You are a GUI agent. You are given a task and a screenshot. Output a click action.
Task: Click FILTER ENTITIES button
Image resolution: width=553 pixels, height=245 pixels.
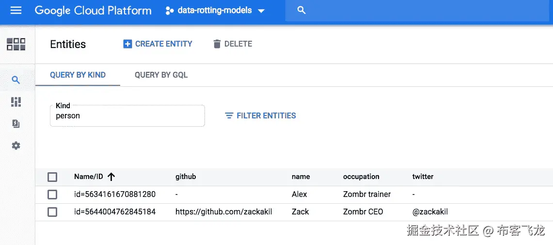260,115
